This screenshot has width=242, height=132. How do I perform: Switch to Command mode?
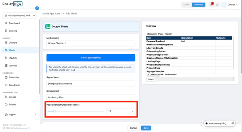[199, 5]
